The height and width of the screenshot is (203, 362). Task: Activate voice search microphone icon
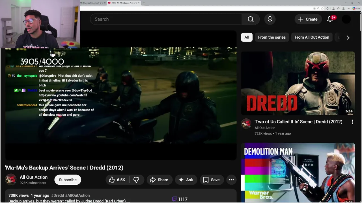[270, 19]
